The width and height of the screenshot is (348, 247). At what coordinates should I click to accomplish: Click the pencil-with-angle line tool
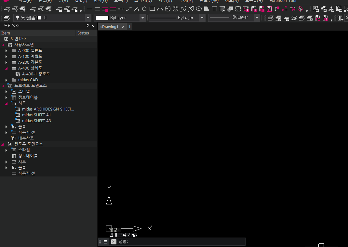tap(137, 9)
